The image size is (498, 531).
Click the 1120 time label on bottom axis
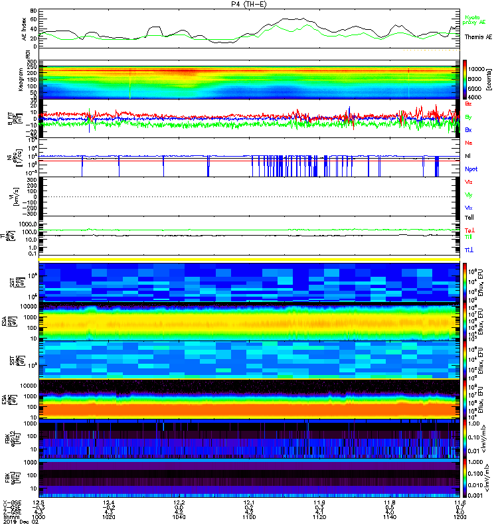(x=319, y=517)
